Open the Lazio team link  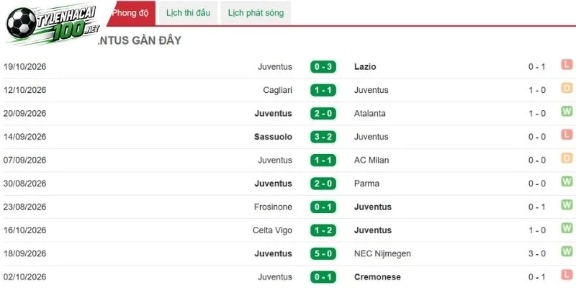365,67
